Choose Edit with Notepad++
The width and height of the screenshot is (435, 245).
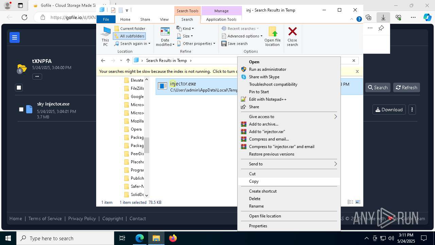pos(268,99)
